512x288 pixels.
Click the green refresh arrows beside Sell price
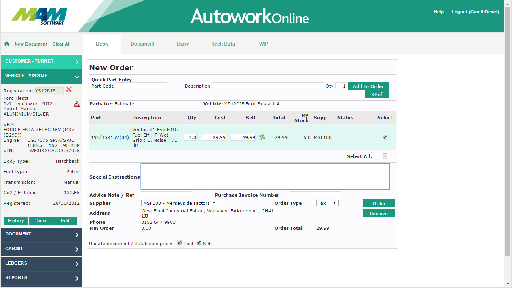[x=262, y=137]
